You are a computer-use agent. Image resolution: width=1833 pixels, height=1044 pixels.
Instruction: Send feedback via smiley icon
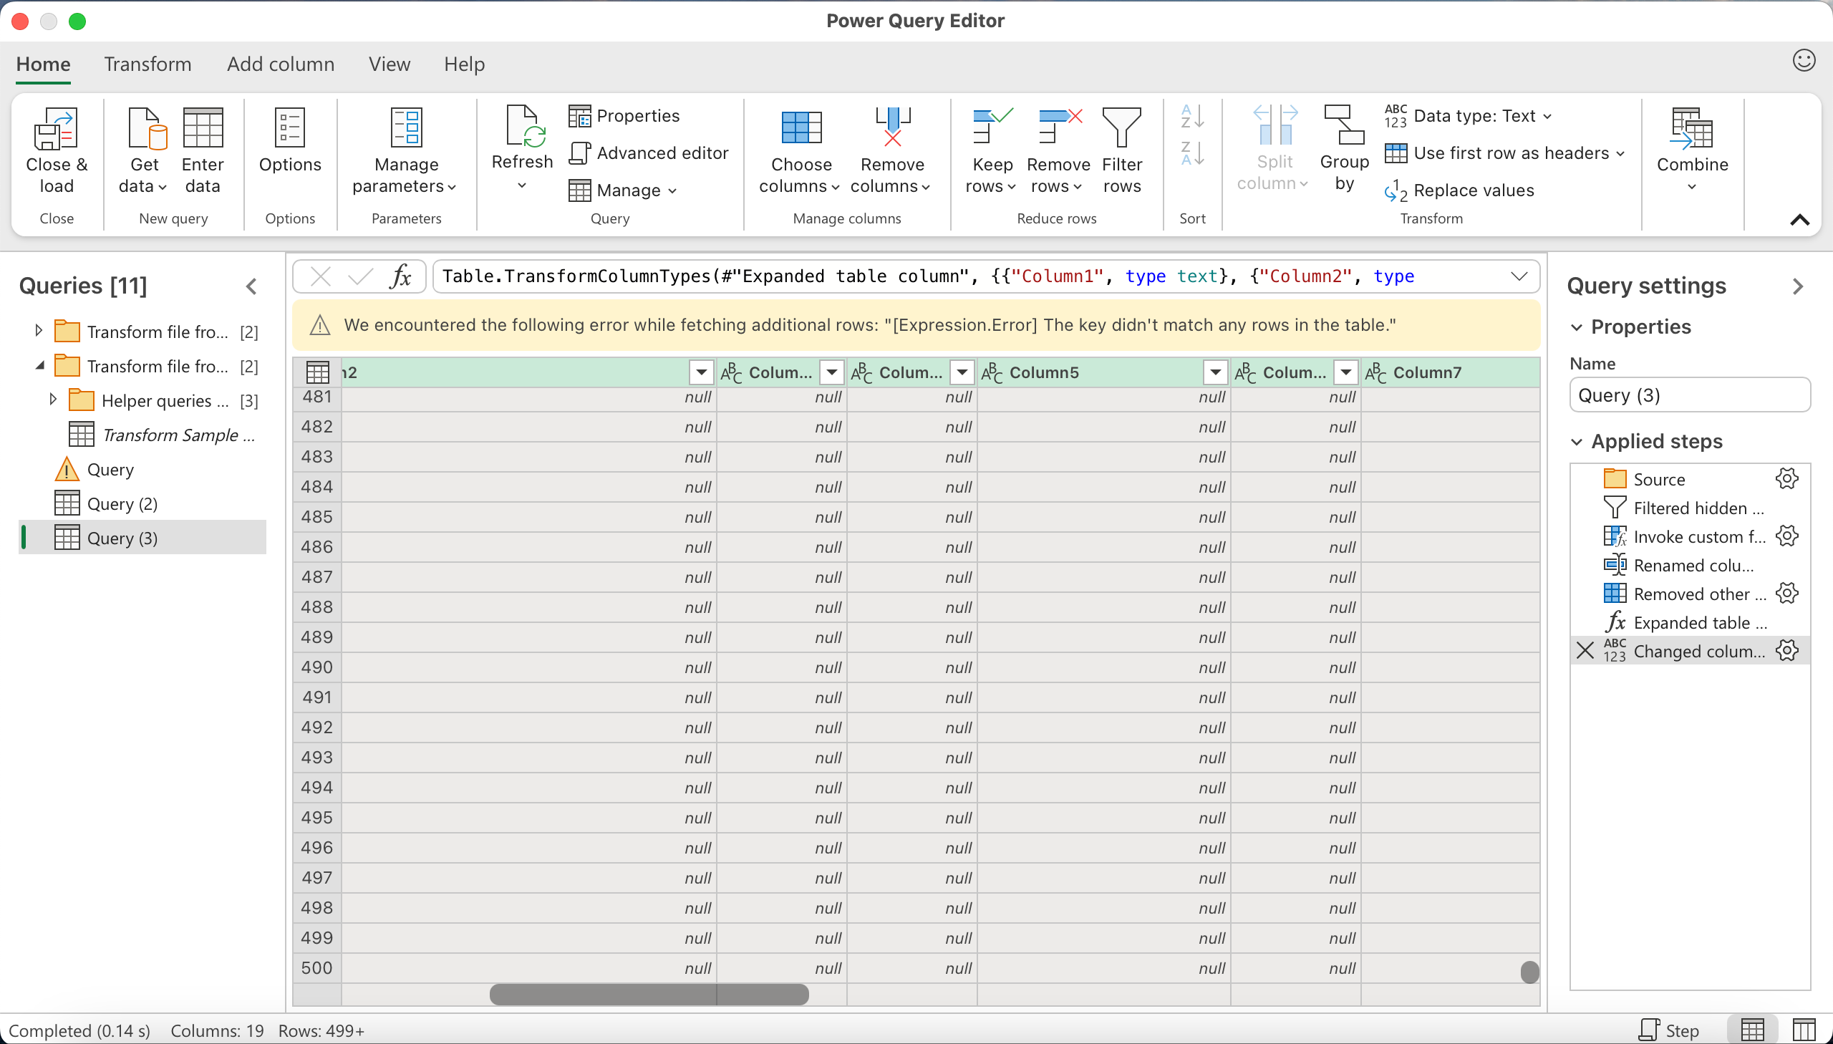pos(1803,60)
